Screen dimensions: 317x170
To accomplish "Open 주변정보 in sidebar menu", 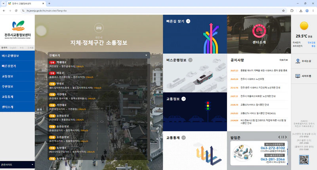I will click(17, 87).
